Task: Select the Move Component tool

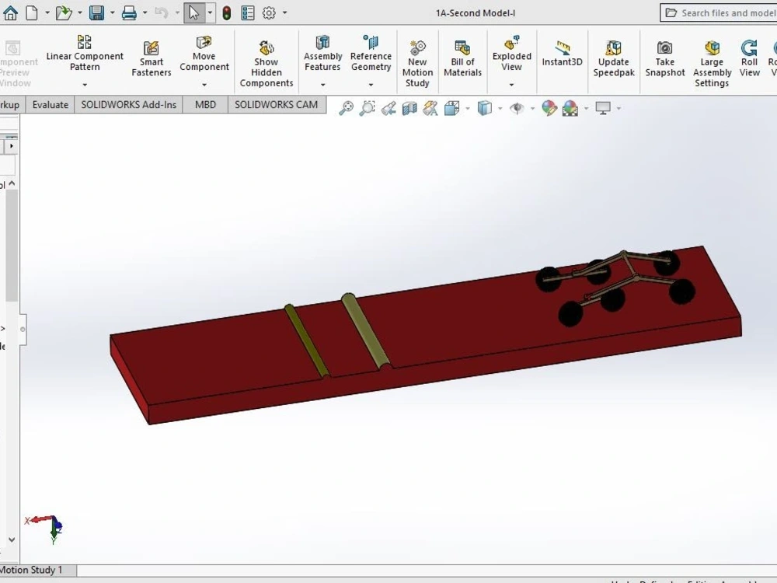Action: point(204,54)
